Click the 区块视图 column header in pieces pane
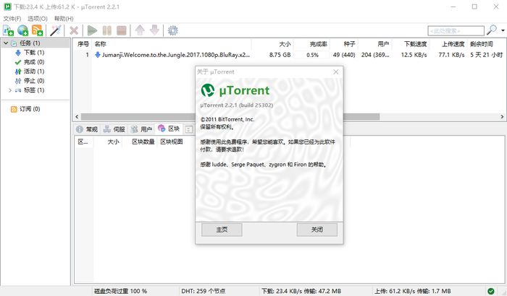The width and height of the screenshot is (507, 296). pos(172,142)
